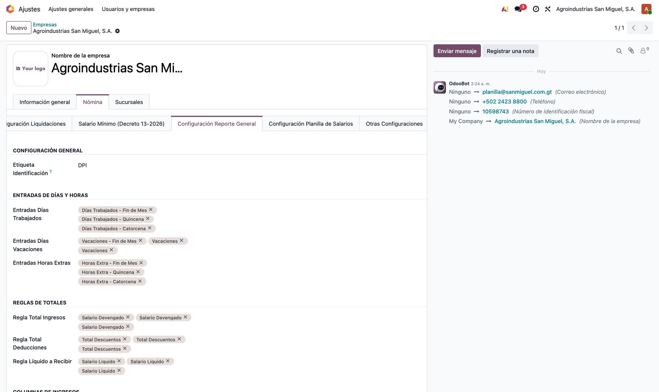
Task: Click Enviar mensaje button
Action: (457, 51)
